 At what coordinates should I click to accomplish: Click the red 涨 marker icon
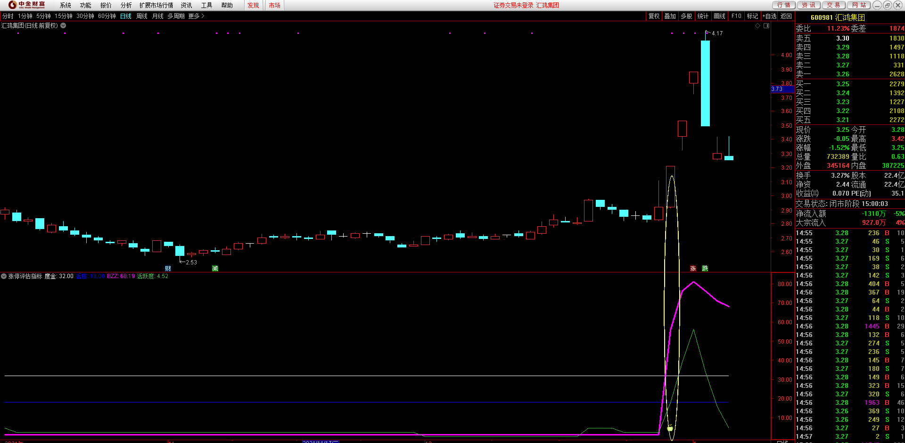pos(693,268)
